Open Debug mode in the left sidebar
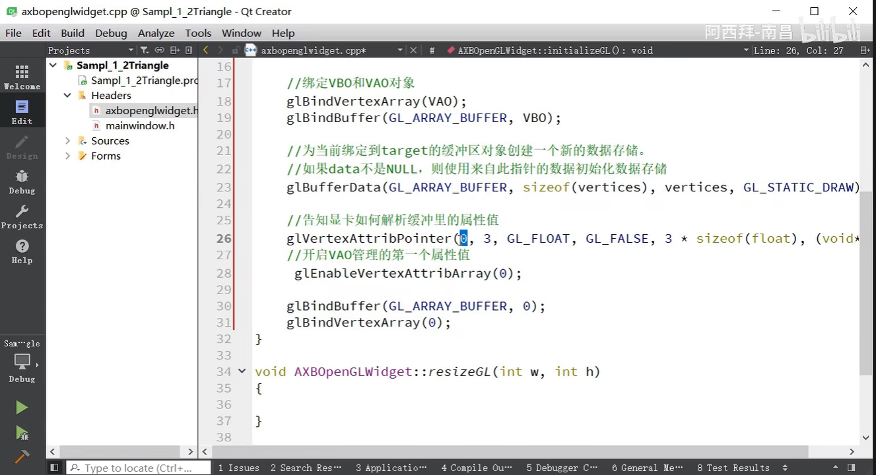 [22, 181]
